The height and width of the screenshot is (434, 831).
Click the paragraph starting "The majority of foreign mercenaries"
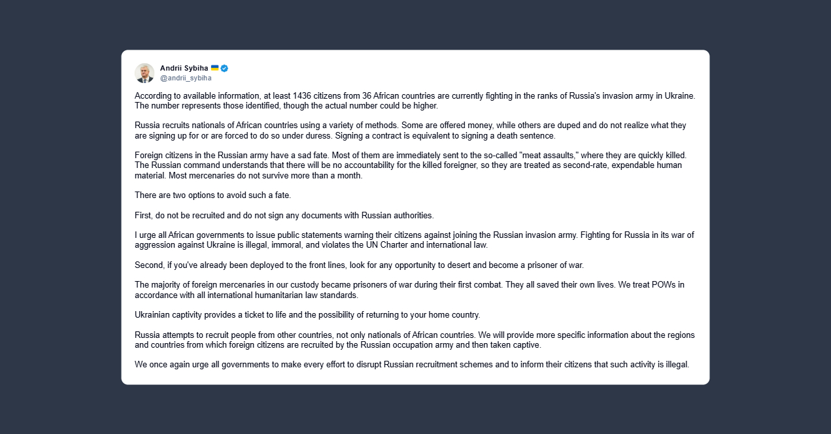(409, 290)
